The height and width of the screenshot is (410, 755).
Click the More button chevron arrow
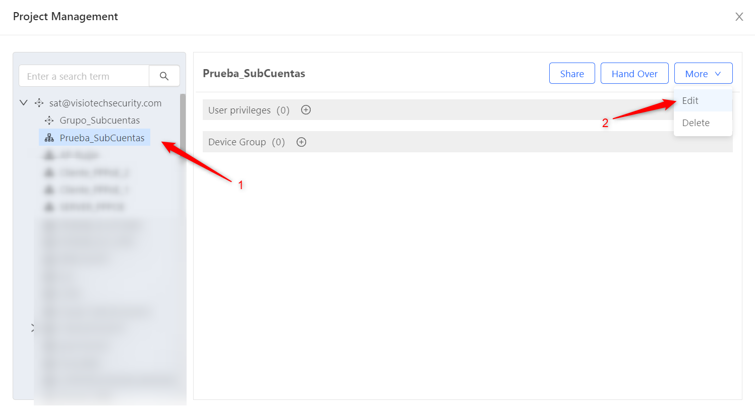718,74
